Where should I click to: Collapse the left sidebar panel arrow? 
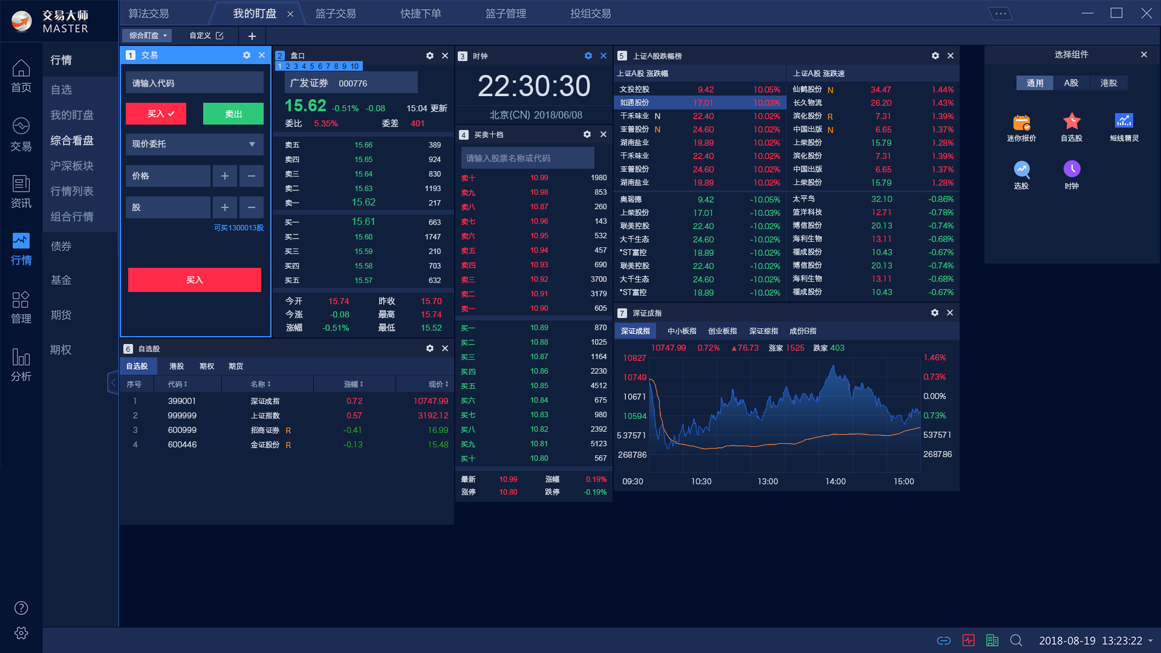112,382
